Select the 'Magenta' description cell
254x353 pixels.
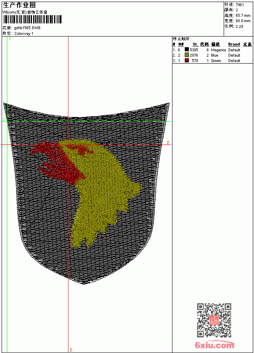tap(218, 50)
